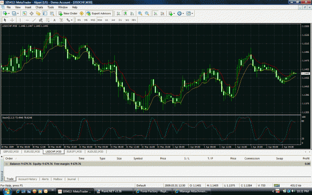Viewport: 312px width, 195px height.
Task: Expand the Profiles dropdown arrow
Action: tap(18, 13)
